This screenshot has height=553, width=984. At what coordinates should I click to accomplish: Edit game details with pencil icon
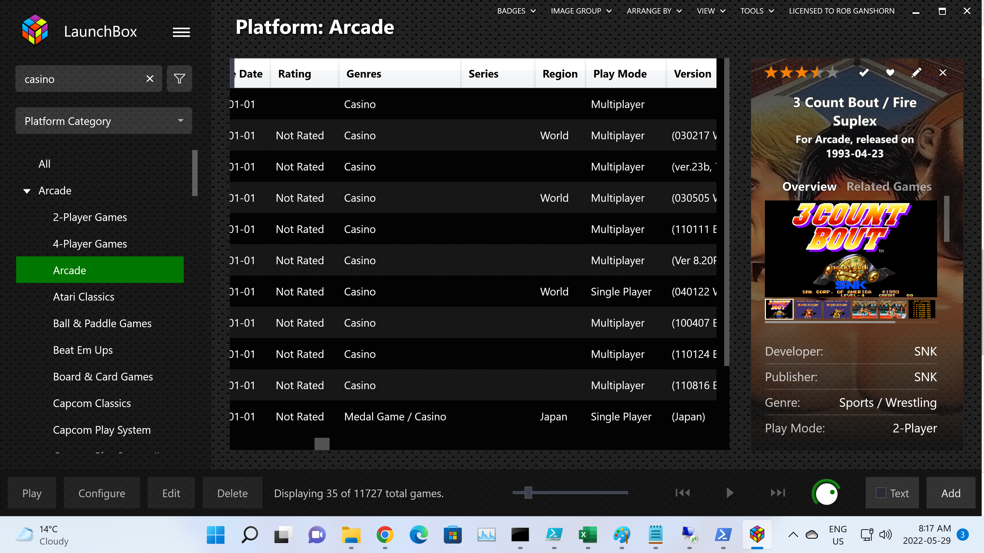point(916,72)
